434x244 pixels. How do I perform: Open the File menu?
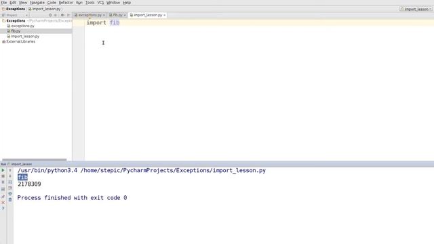[4, 3]
